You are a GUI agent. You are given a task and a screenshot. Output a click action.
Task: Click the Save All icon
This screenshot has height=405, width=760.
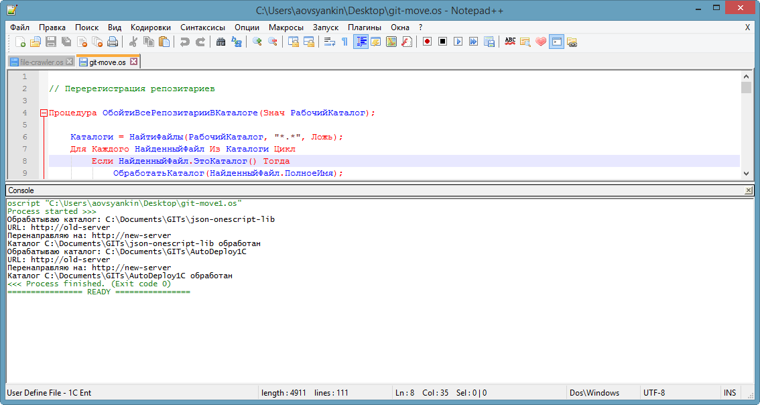coord(66,42)
